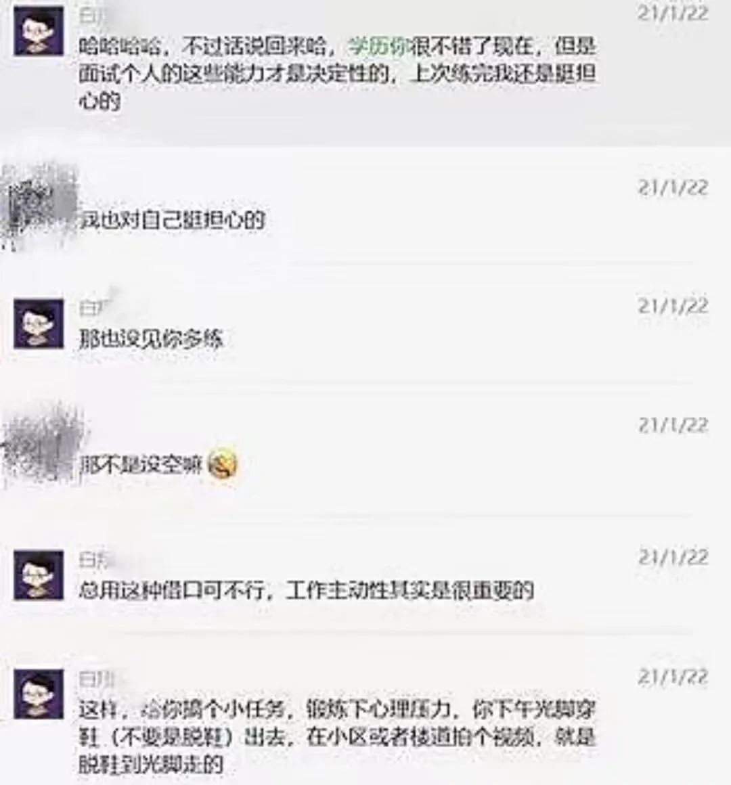This screenshot has width=731, height=785.
Task: Select the top message starting with 哈哈哈哈
Action: (338, 74)
